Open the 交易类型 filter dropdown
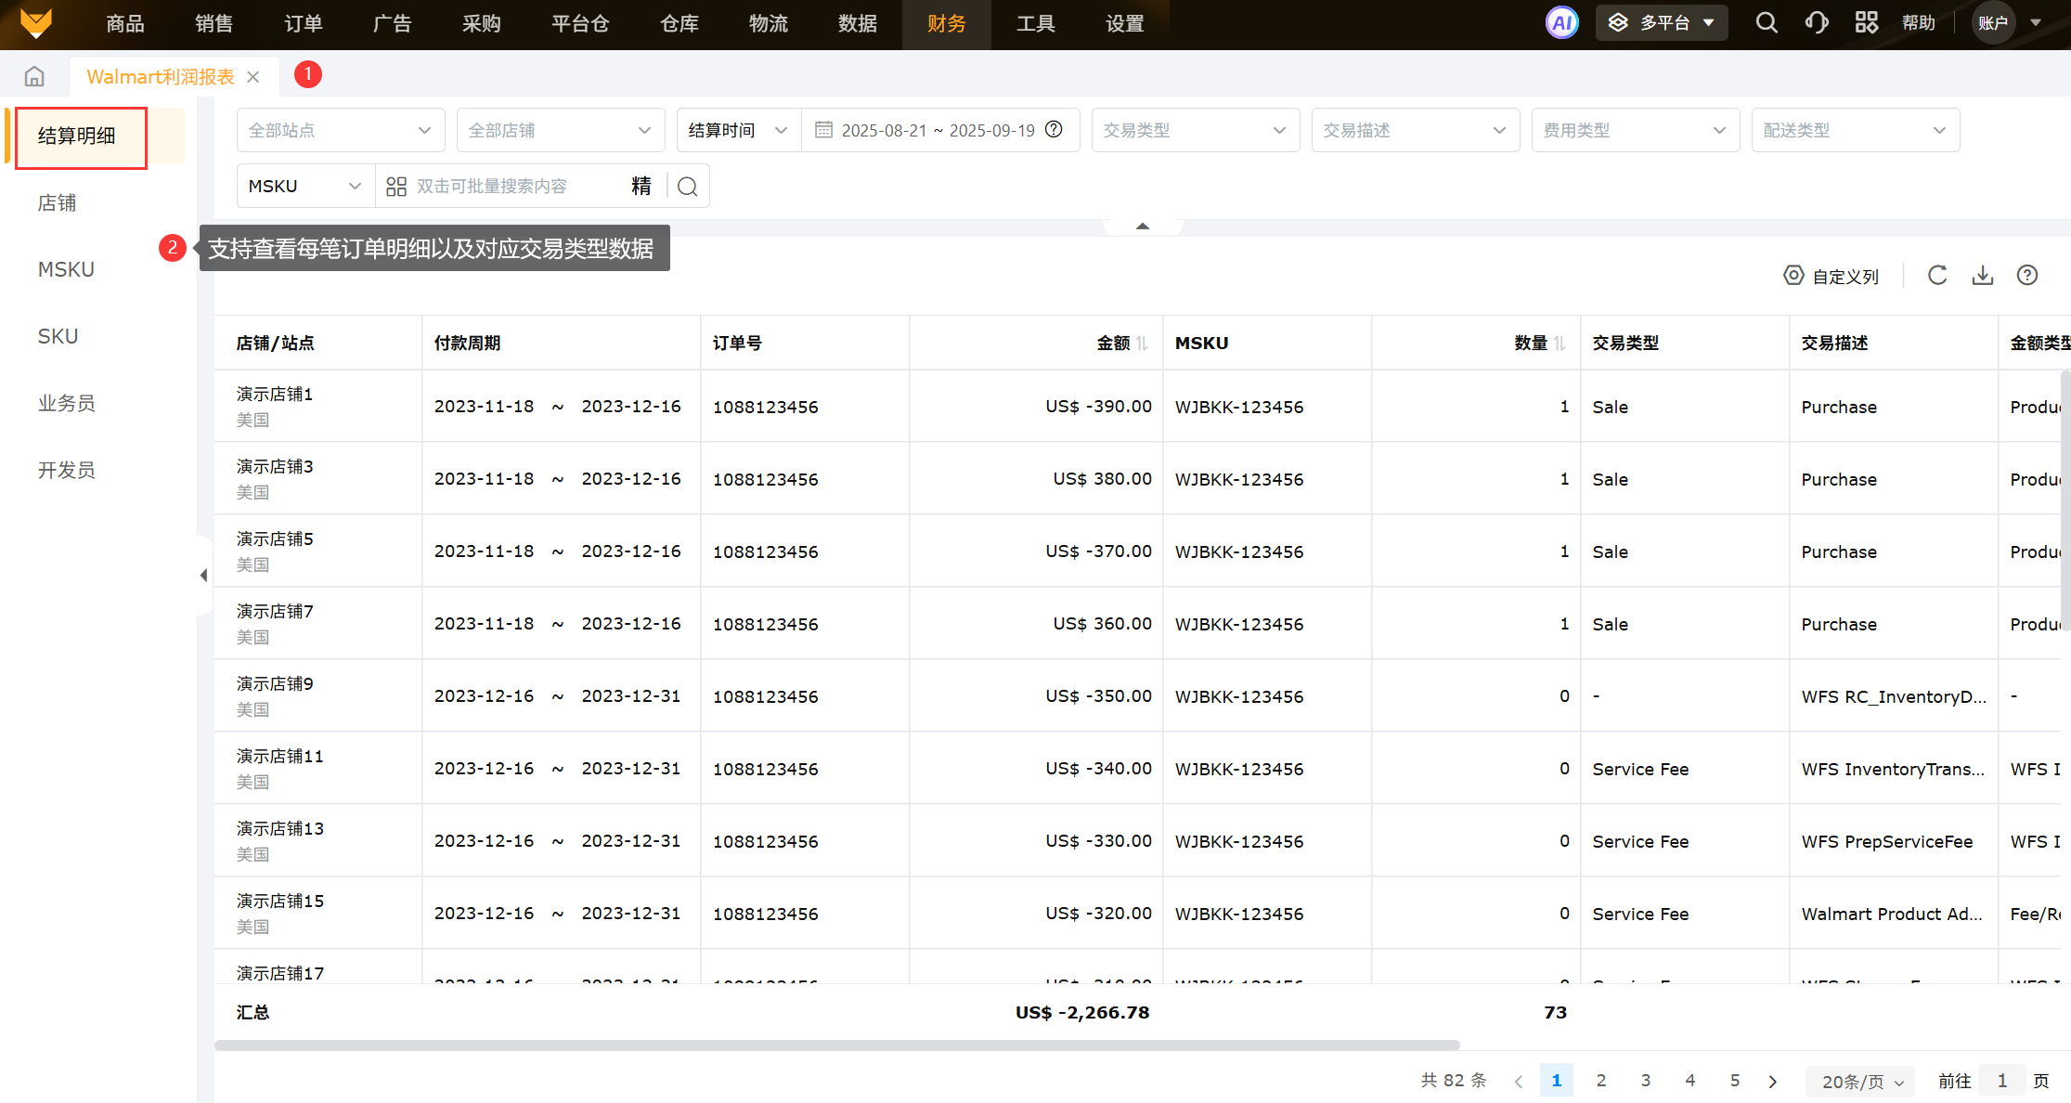The width and height of the screenshot is (2071, 1103). click(x=1195, y=131)
